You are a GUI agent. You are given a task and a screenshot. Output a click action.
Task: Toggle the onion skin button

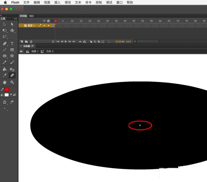pos(91,42)
